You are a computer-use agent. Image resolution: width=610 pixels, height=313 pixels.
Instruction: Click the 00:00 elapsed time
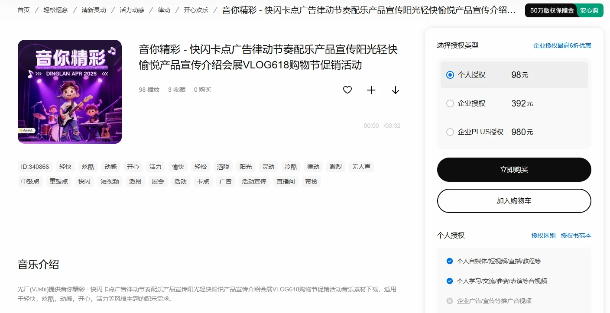click(371, 126)
